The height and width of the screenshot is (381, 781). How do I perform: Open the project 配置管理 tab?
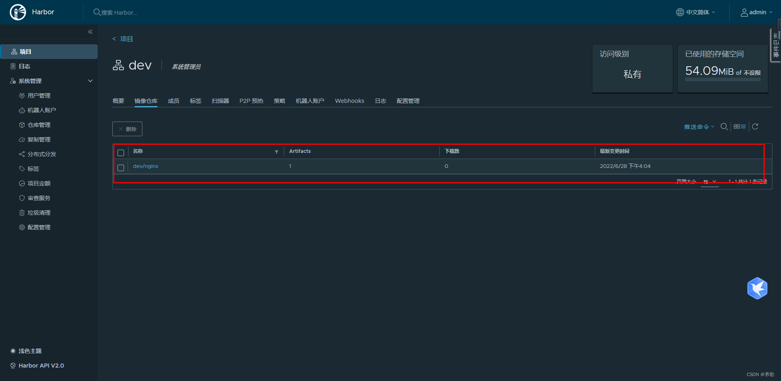(408, 101)
